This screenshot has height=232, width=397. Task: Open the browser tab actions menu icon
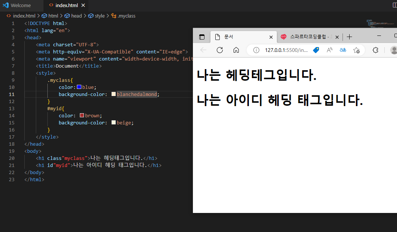click(202, 37)
